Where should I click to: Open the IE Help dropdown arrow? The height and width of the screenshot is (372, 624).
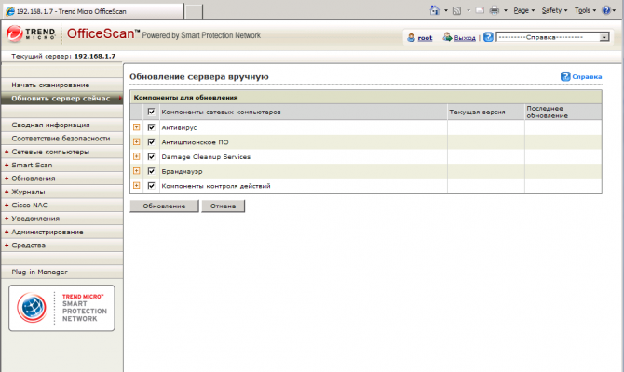tap(616, 11)
